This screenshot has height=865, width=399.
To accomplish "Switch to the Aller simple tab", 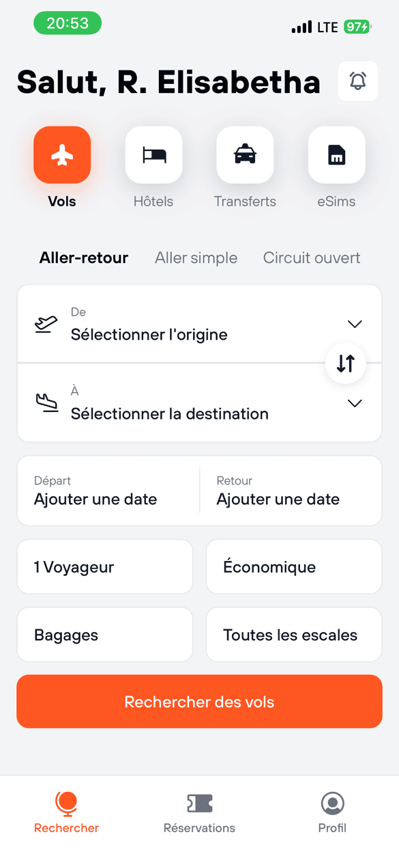I will click(196, 258).
